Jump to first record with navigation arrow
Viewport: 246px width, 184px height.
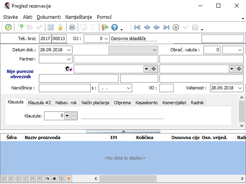coord(137,27)
